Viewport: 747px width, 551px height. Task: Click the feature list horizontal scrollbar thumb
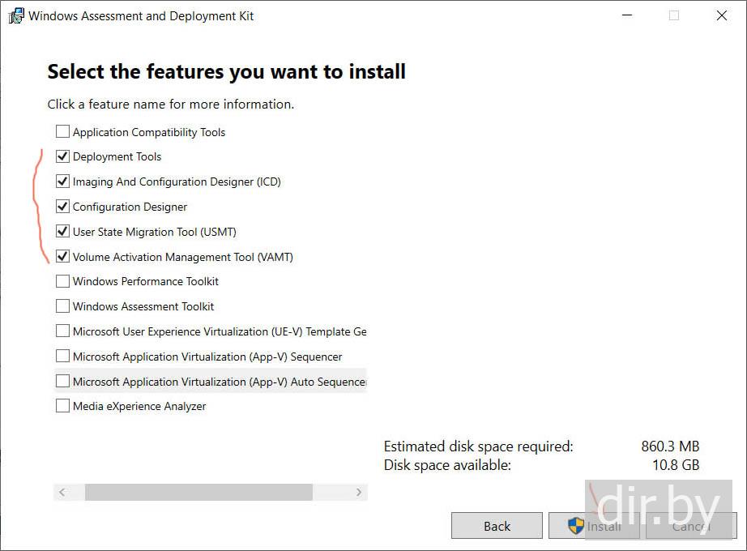(x=198, y=493)
